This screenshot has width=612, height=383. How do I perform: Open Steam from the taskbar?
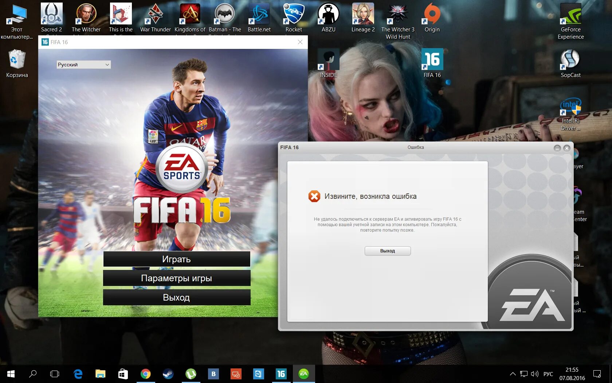click(x=168, y=374)
